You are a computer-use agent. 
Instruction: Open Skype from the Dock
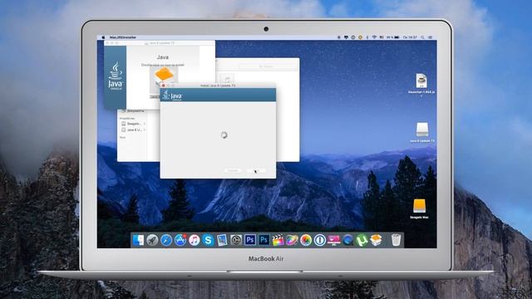pos(208,240)
